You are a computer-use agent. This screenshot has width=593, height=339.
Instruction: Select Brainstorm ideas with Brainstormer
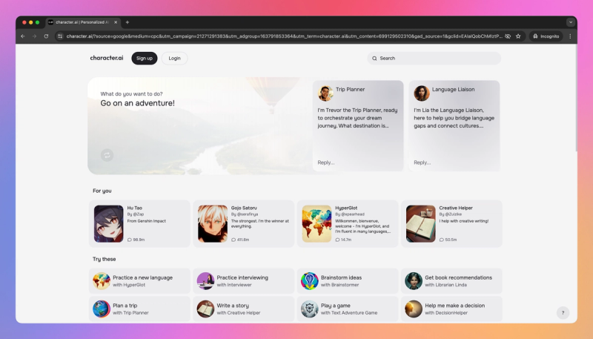(348, 281)
